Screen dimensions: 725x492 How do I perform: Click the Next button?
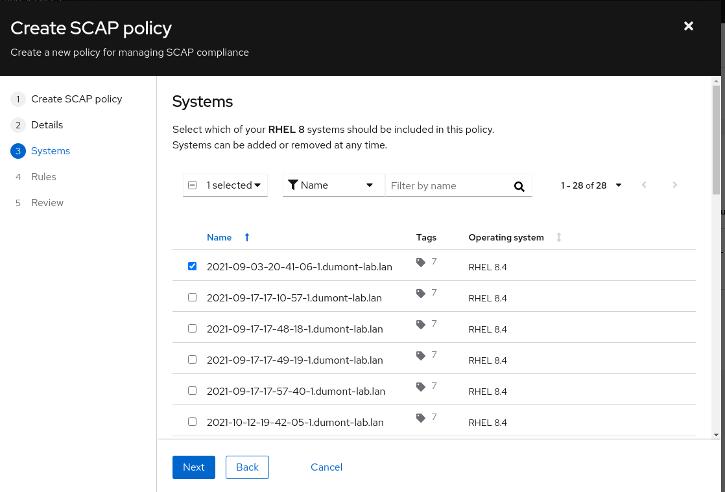[193, 467]
